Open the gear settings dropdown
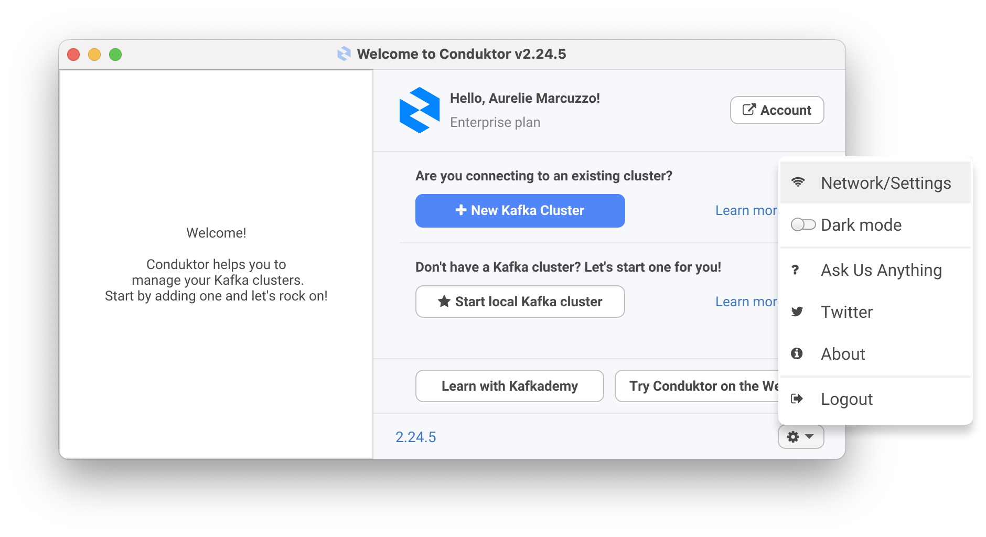This screenshot has width=986, height=537. click(x=801, y=437)
